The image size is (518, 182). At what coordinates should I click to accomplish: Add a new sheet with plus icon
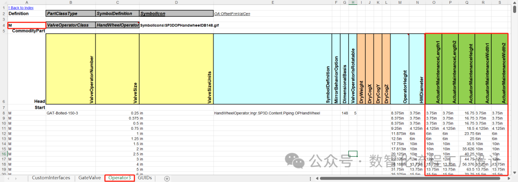[x=167, y=179]
